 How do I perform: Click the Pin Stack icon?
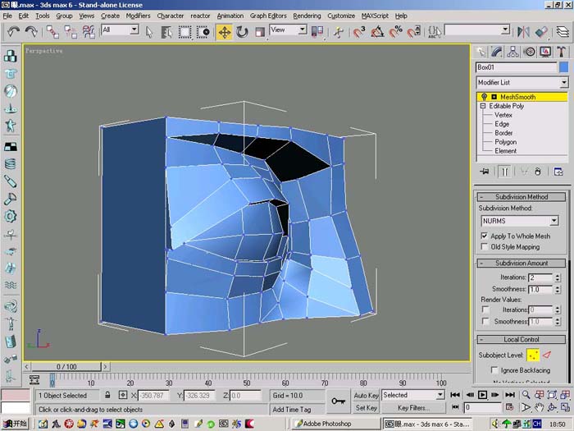(485, 172)
